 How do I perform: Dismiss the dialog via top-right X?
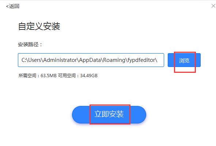click(x=213, y=6)
